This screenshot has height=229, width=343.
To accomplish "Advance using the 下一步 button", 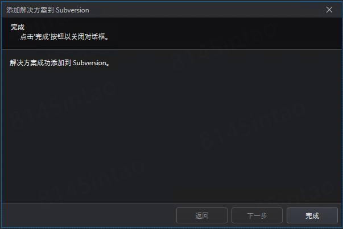I will click(257, 215).
